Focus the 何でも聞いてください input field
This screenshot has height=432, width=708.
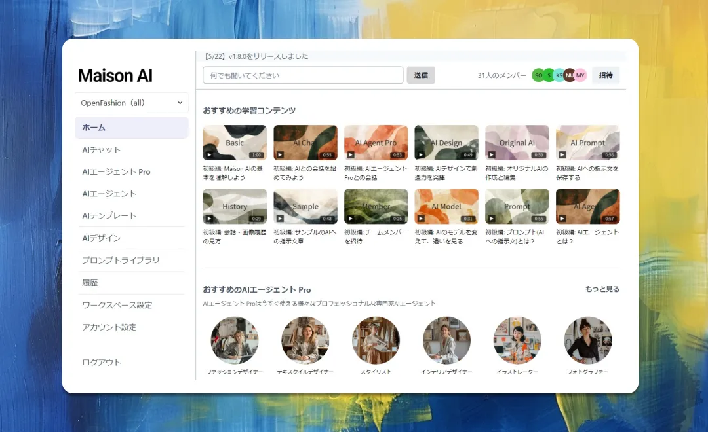(303, 75)
